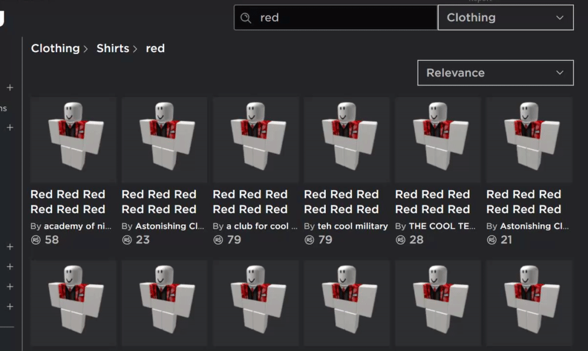Go to the Shirts breadcrumb link
This screenshot has height=351, width=588.
112,48
